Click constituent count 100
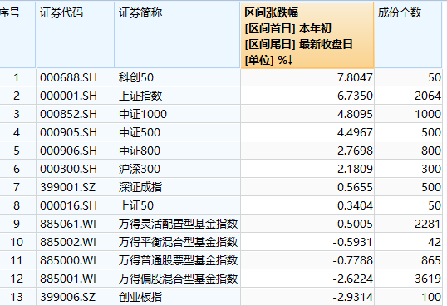The image size is (447, 306). (x=431, y=297)
